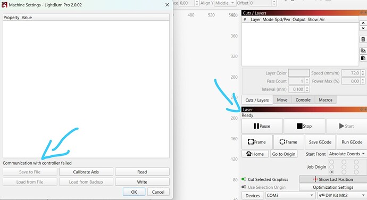Viewport: 367px width, 200px height.
Task: Click the rectangular Frame button
Action: [257, 142]
